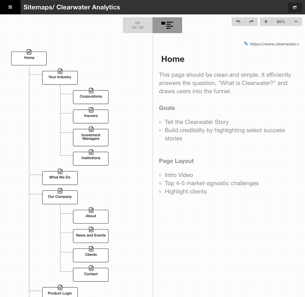Select the News and Events node
The height and width of the screenshot is (297, 305).
91,236
